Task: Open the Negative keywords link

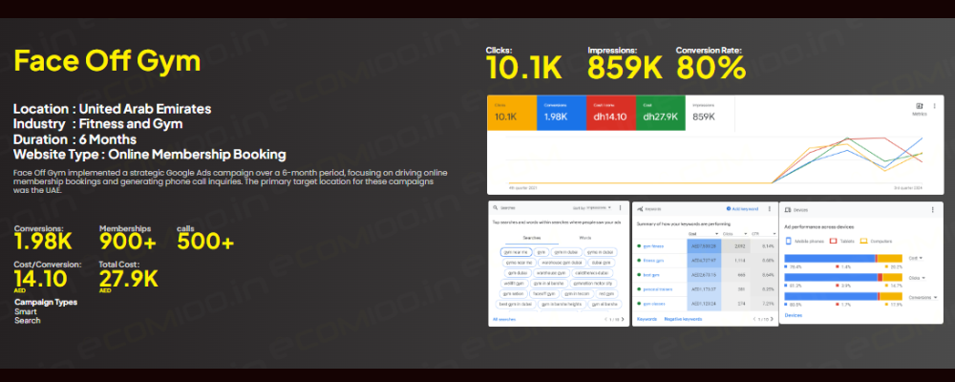Action: 683,320
